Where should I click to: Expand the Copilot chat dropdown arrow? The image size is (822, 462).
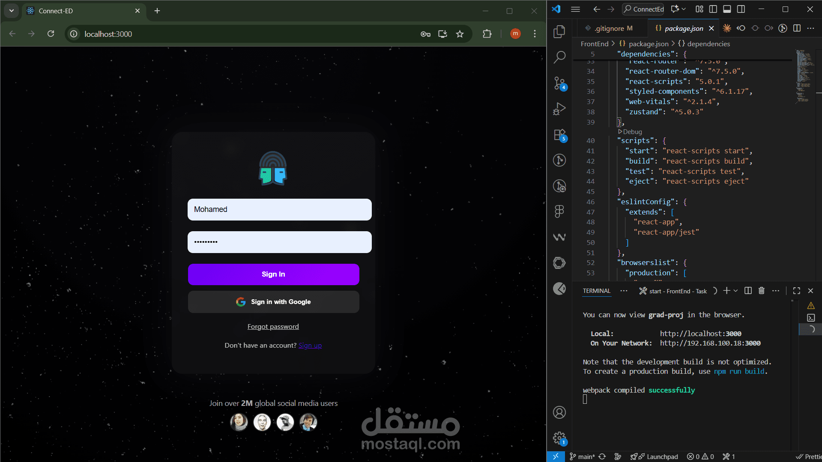(x=684, y=9)
